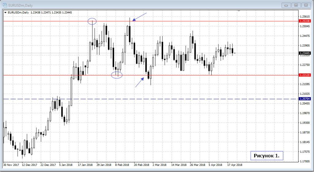
Task: Click the 2 Mar 2018 date on time axis
Action: tap(160, 165)
